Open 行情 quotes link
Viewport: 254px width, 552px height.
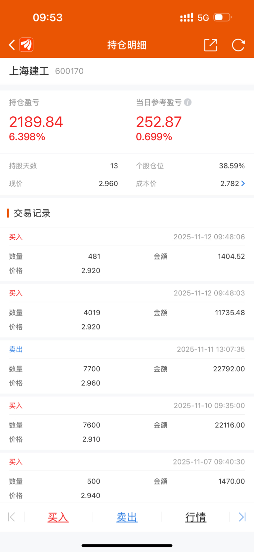coord(195,517)
